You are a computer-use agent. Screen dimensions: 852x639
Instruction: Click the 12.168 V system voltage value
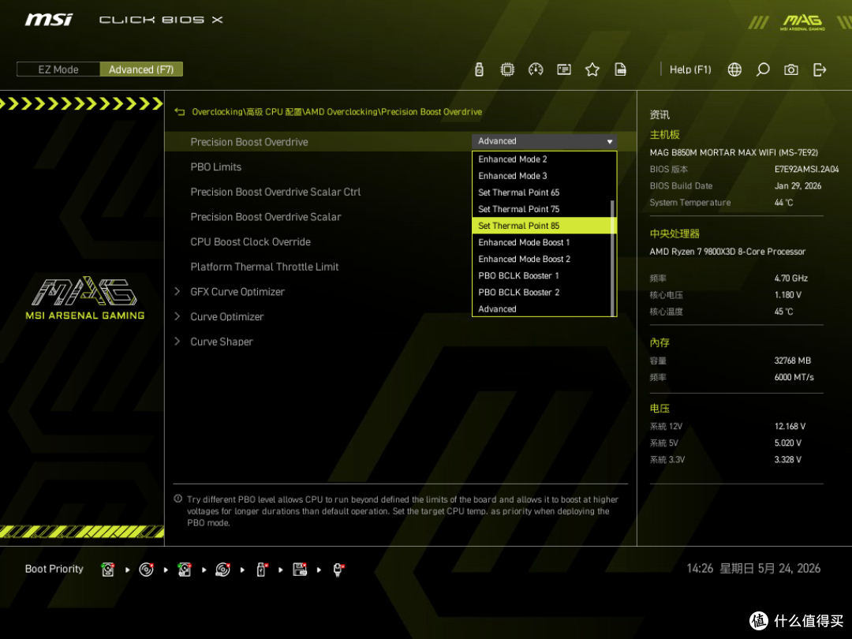[x=790, y=427]
